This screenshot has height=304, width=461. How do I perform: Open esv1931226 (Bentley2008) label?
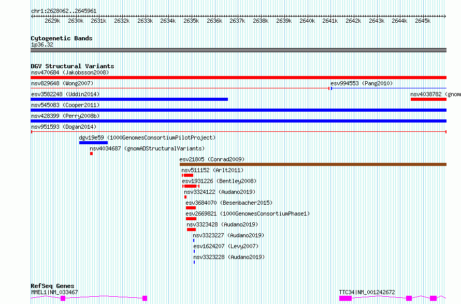tap(219, 181)
